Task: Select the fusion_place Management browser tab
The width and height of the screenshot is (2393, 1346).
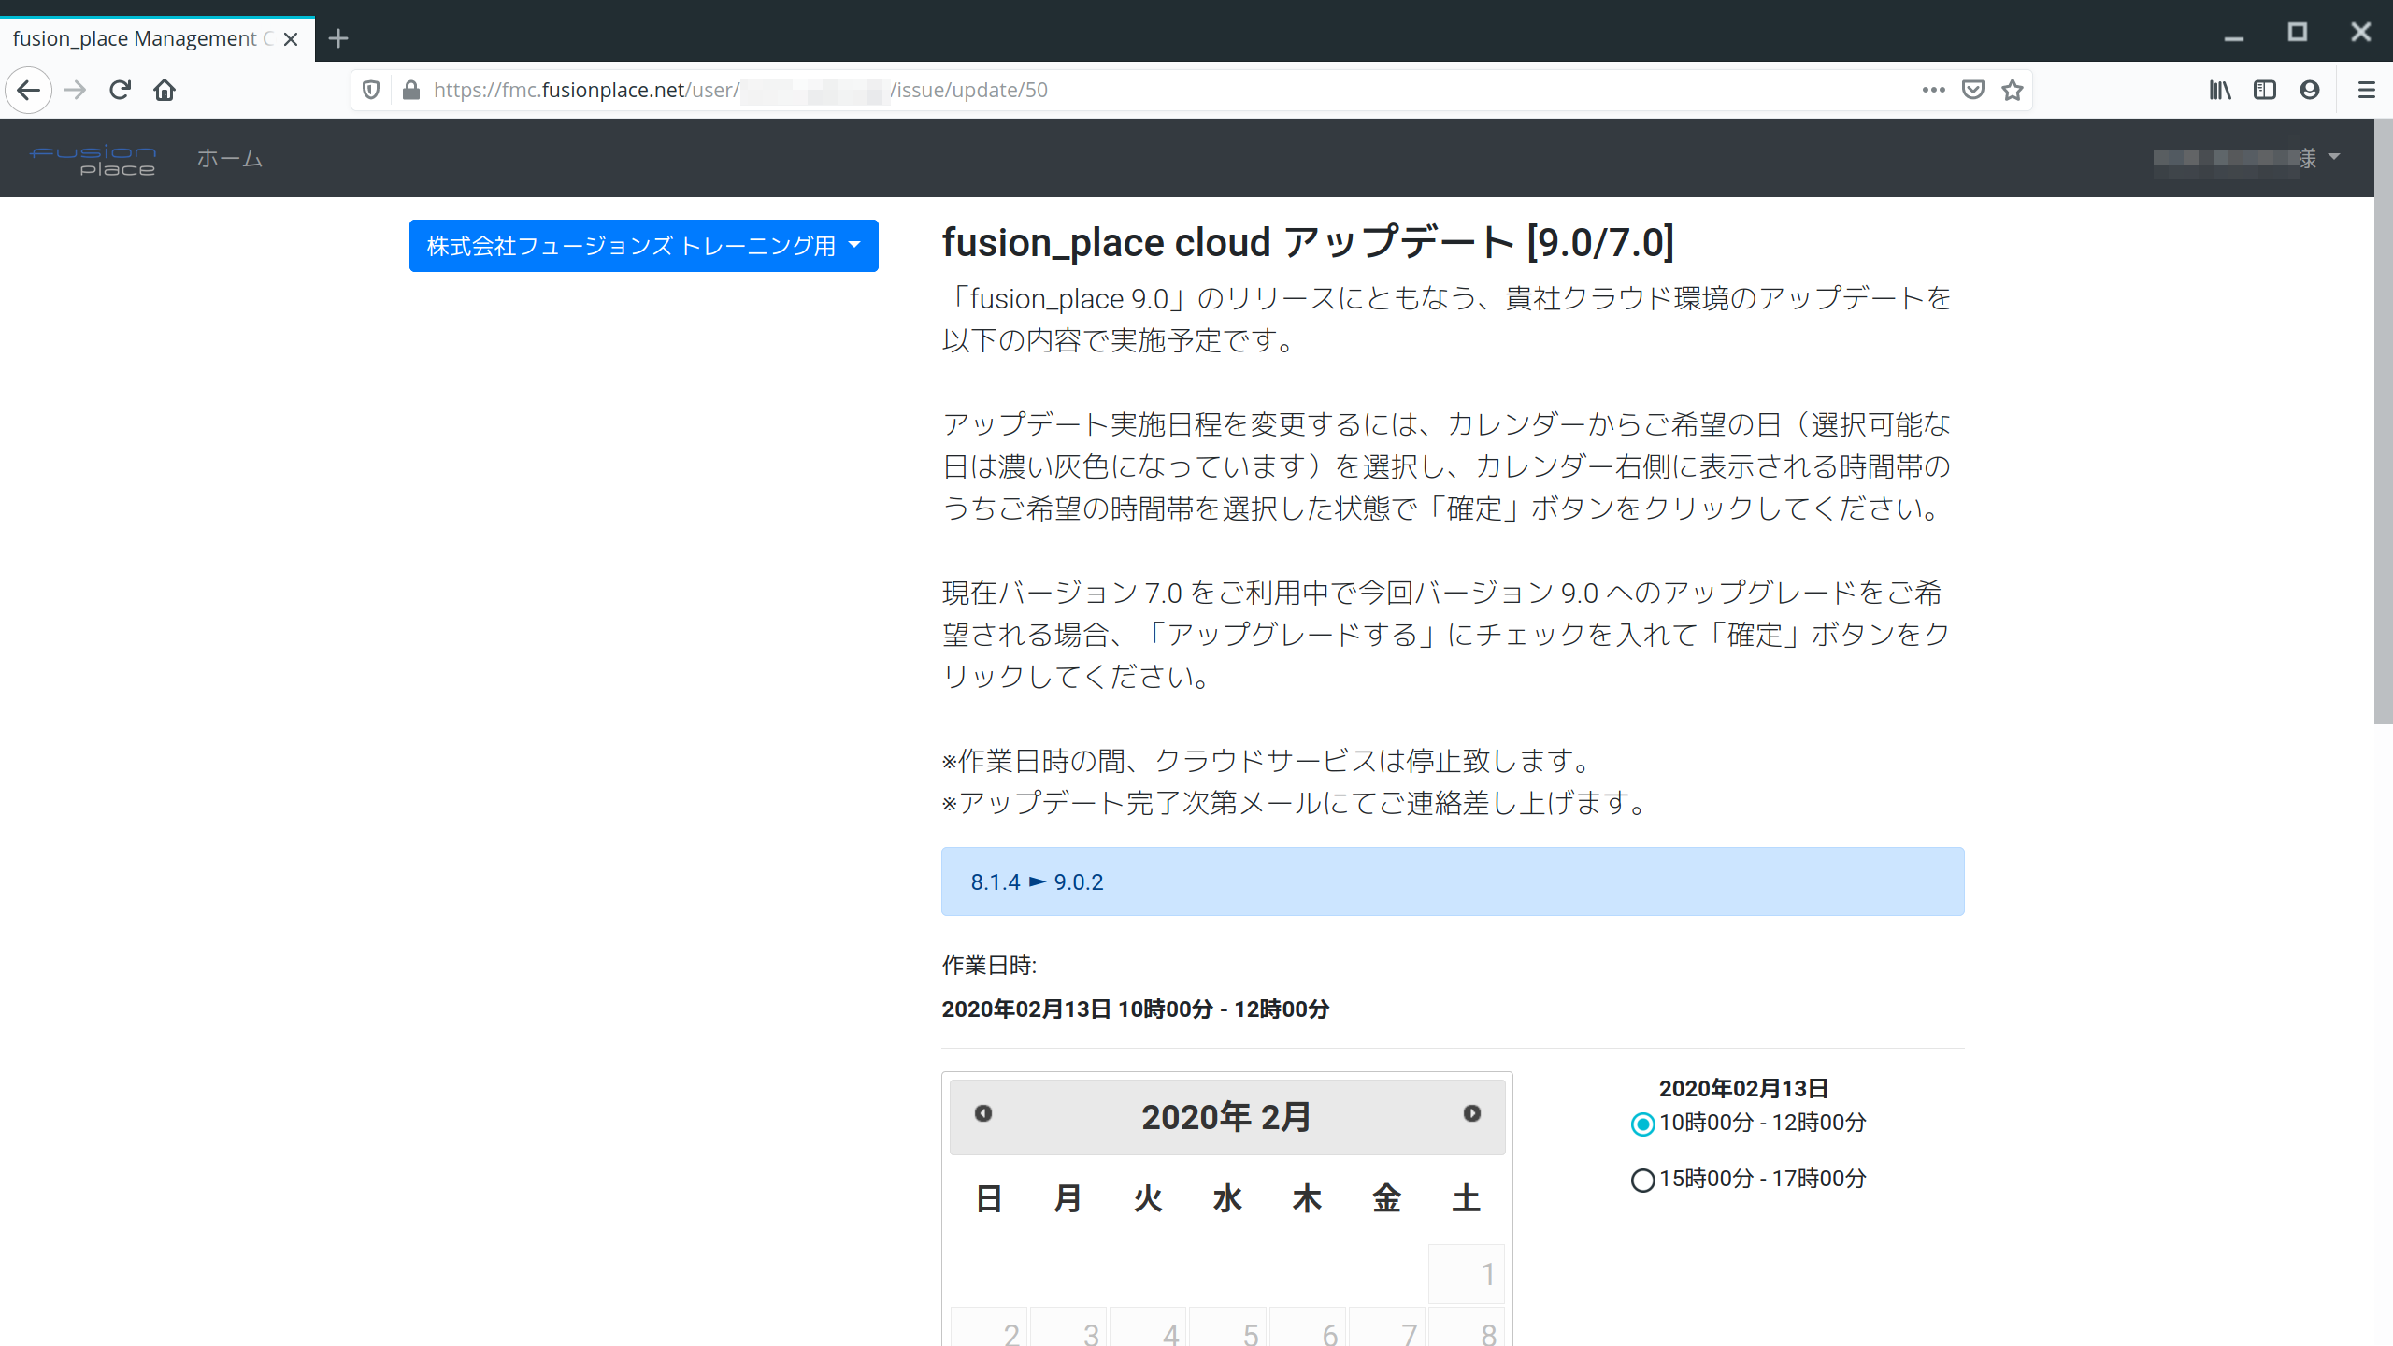Action: (157, 38)
